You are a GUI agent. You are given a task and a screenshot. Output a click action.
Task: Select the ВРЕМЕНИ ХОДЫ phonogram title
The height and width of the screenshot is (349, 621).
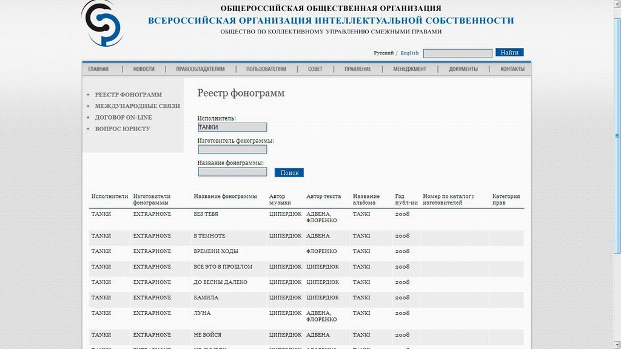click(216, 251)
